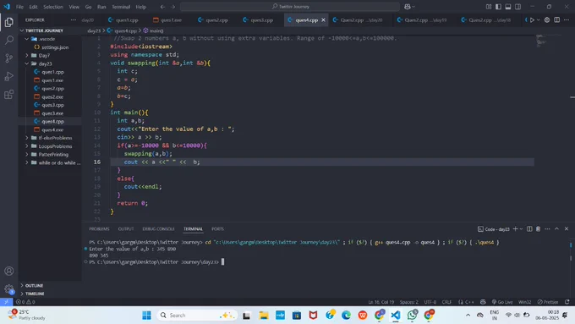The width and height of the screenshot is (575, 324).
Task: Go forward with the navigation arrow
Action: click(172, 7)
